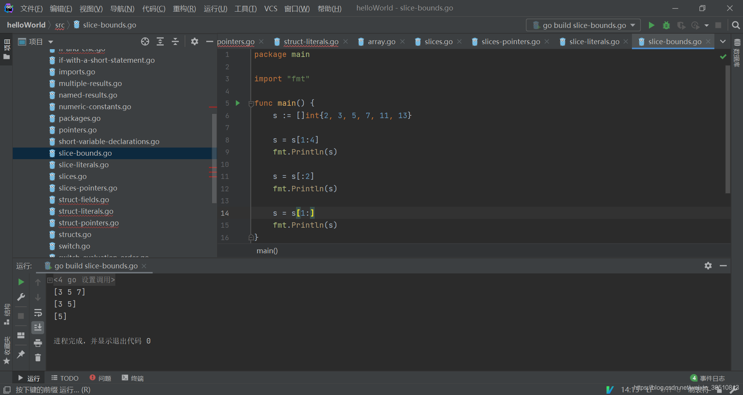
Task: Show hidden editor tabs chevron
Action: point(723,41)
